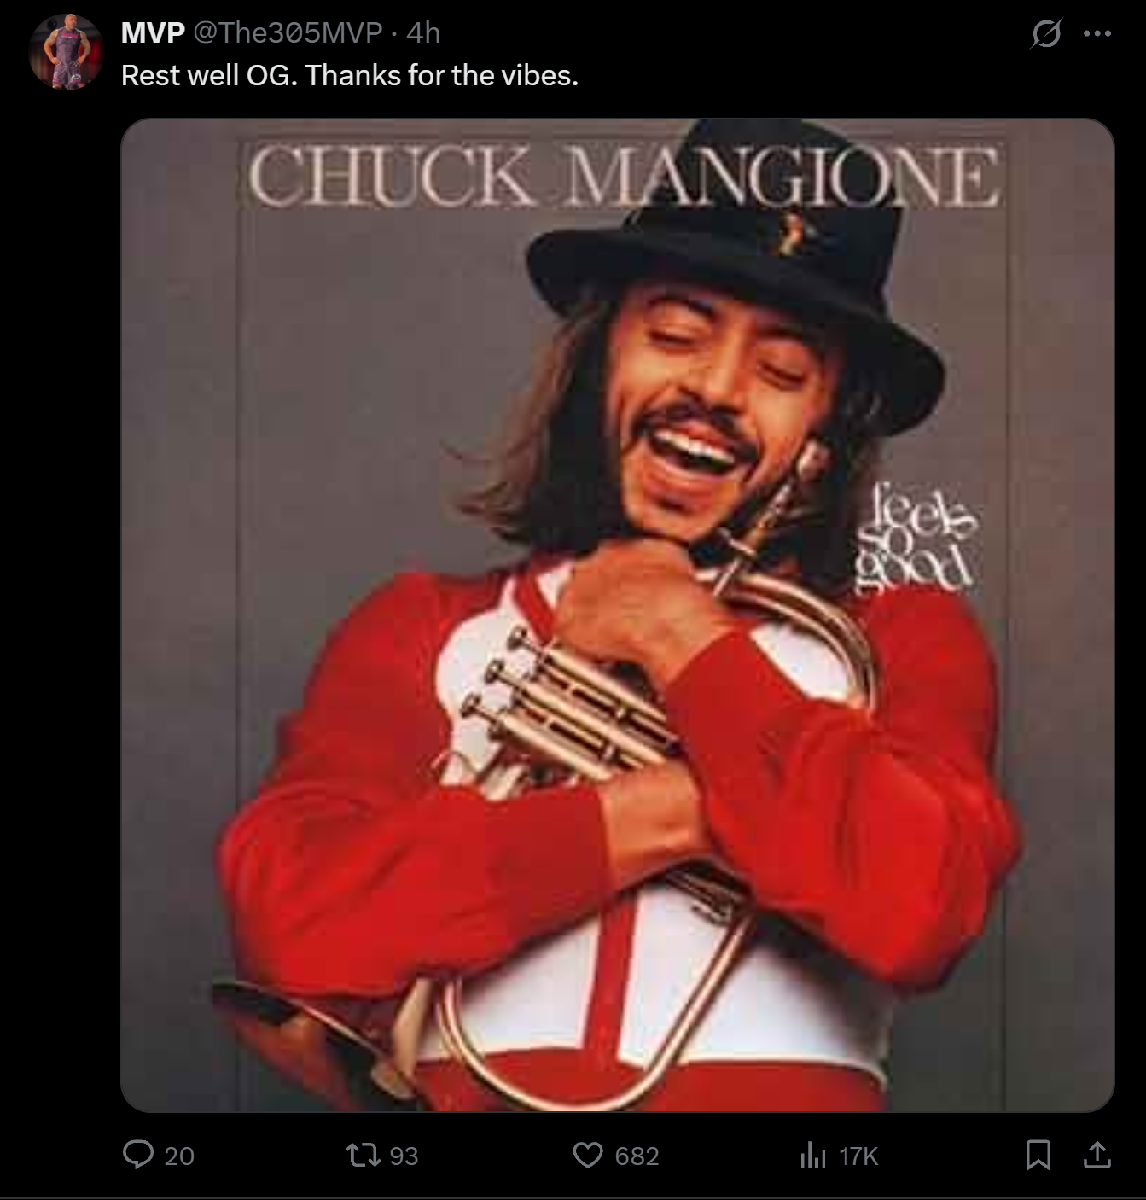Open the post via the 4h timestamp
This screenshot has width=1146, height=1200.
point(423,32)
